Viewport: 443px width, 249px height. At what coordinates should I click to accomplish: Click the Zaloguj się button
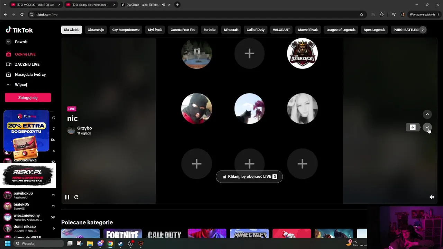[28, 98]
